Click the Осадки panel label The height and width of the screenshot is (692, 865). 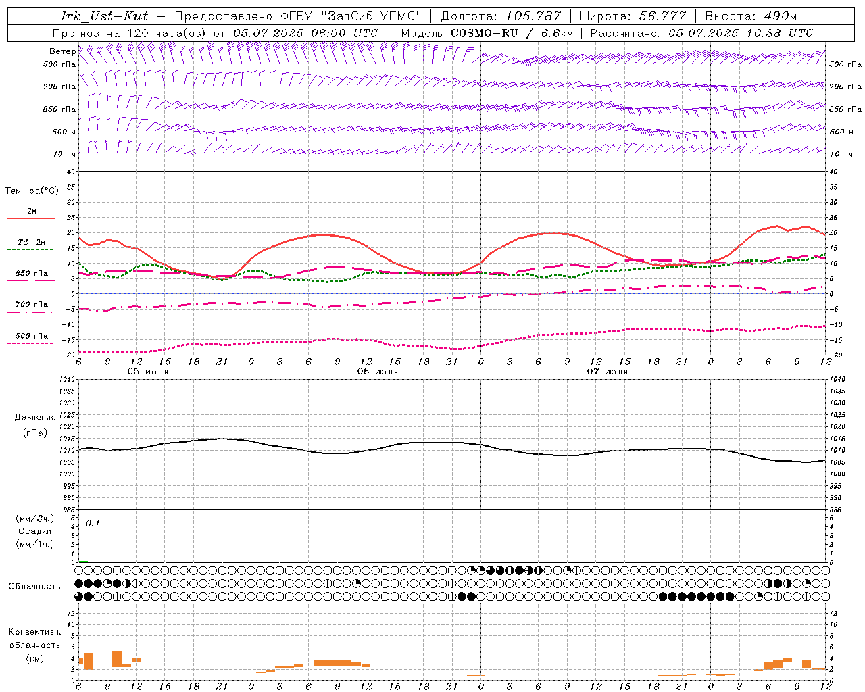coord(35,531)
